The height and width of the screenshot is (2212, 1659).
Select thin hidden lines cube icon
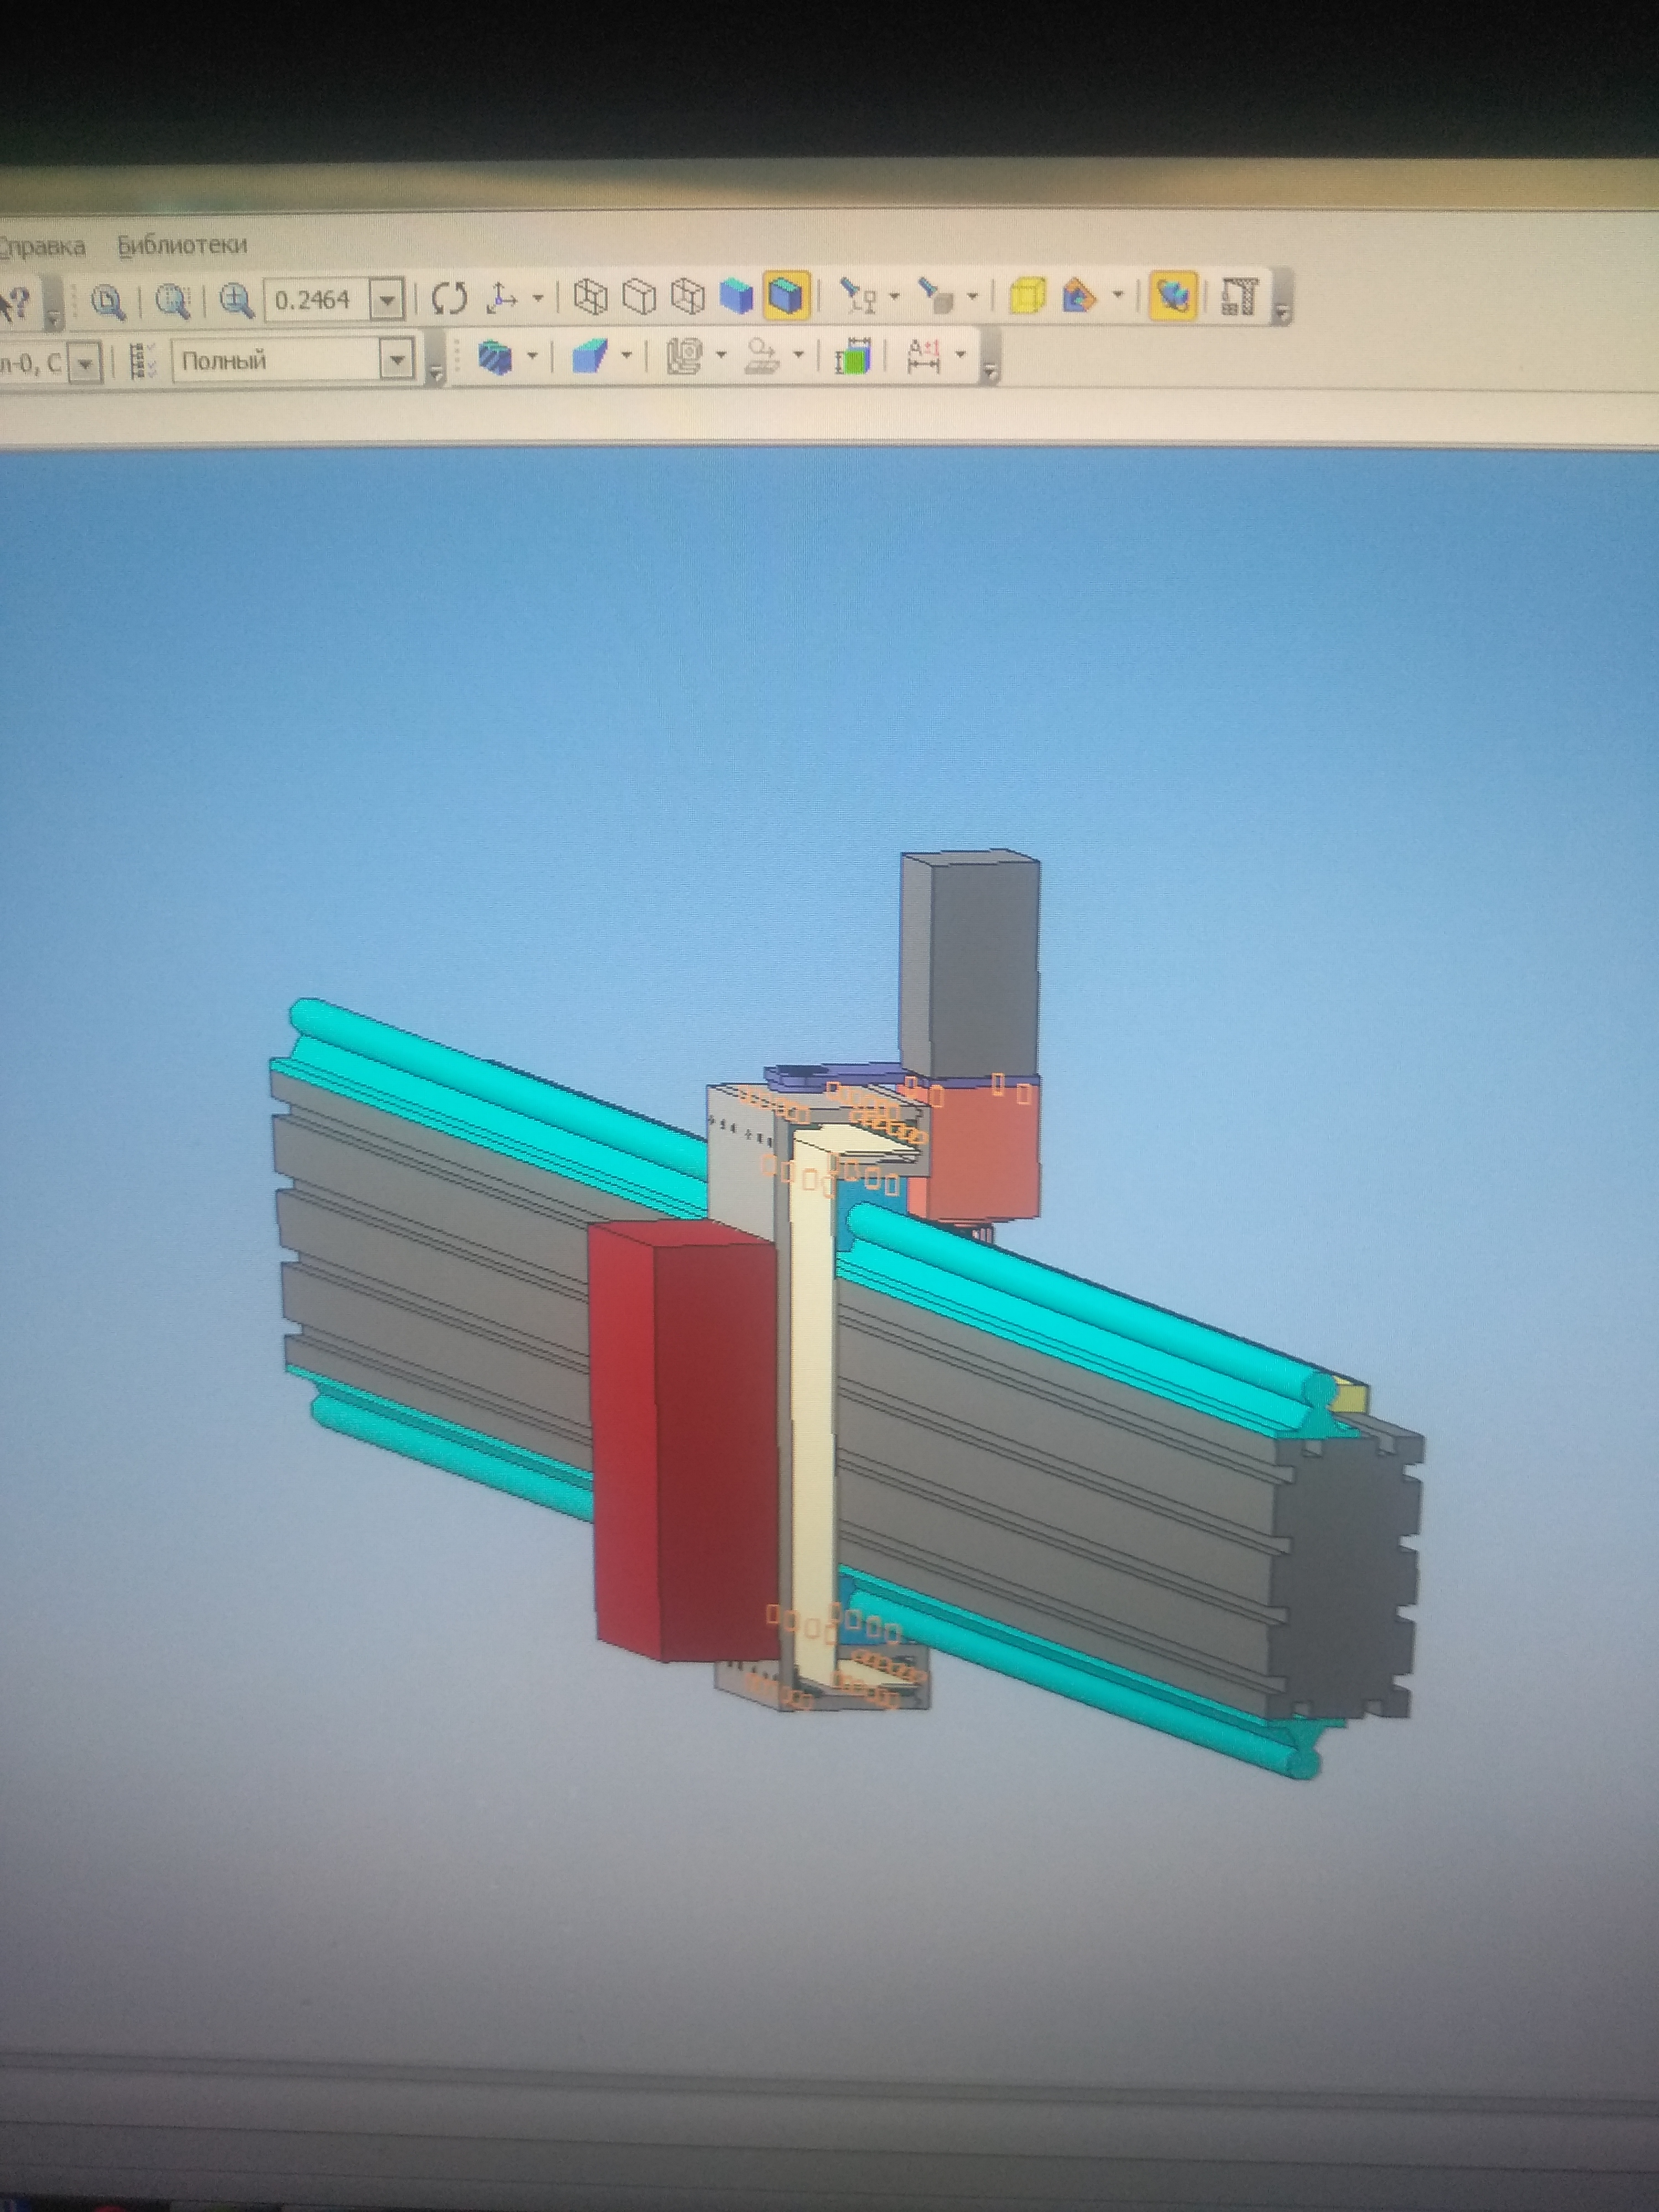tap(687, 296)
